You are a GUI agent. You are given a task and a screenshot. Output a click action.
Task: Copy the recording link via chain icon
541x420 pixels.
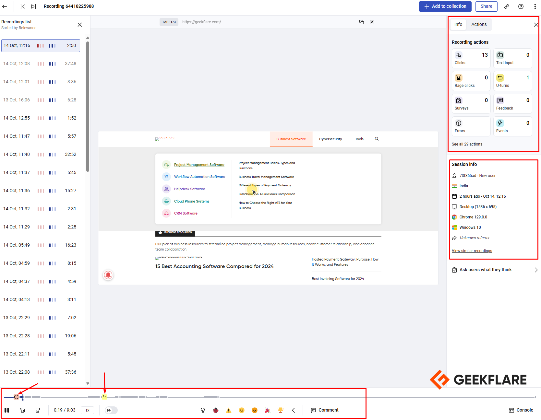pyautogui.click(x=507, y=6)
